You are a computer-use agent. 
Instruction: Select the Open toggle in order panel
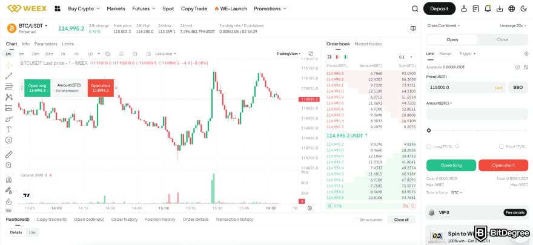[x=452, y=40]
